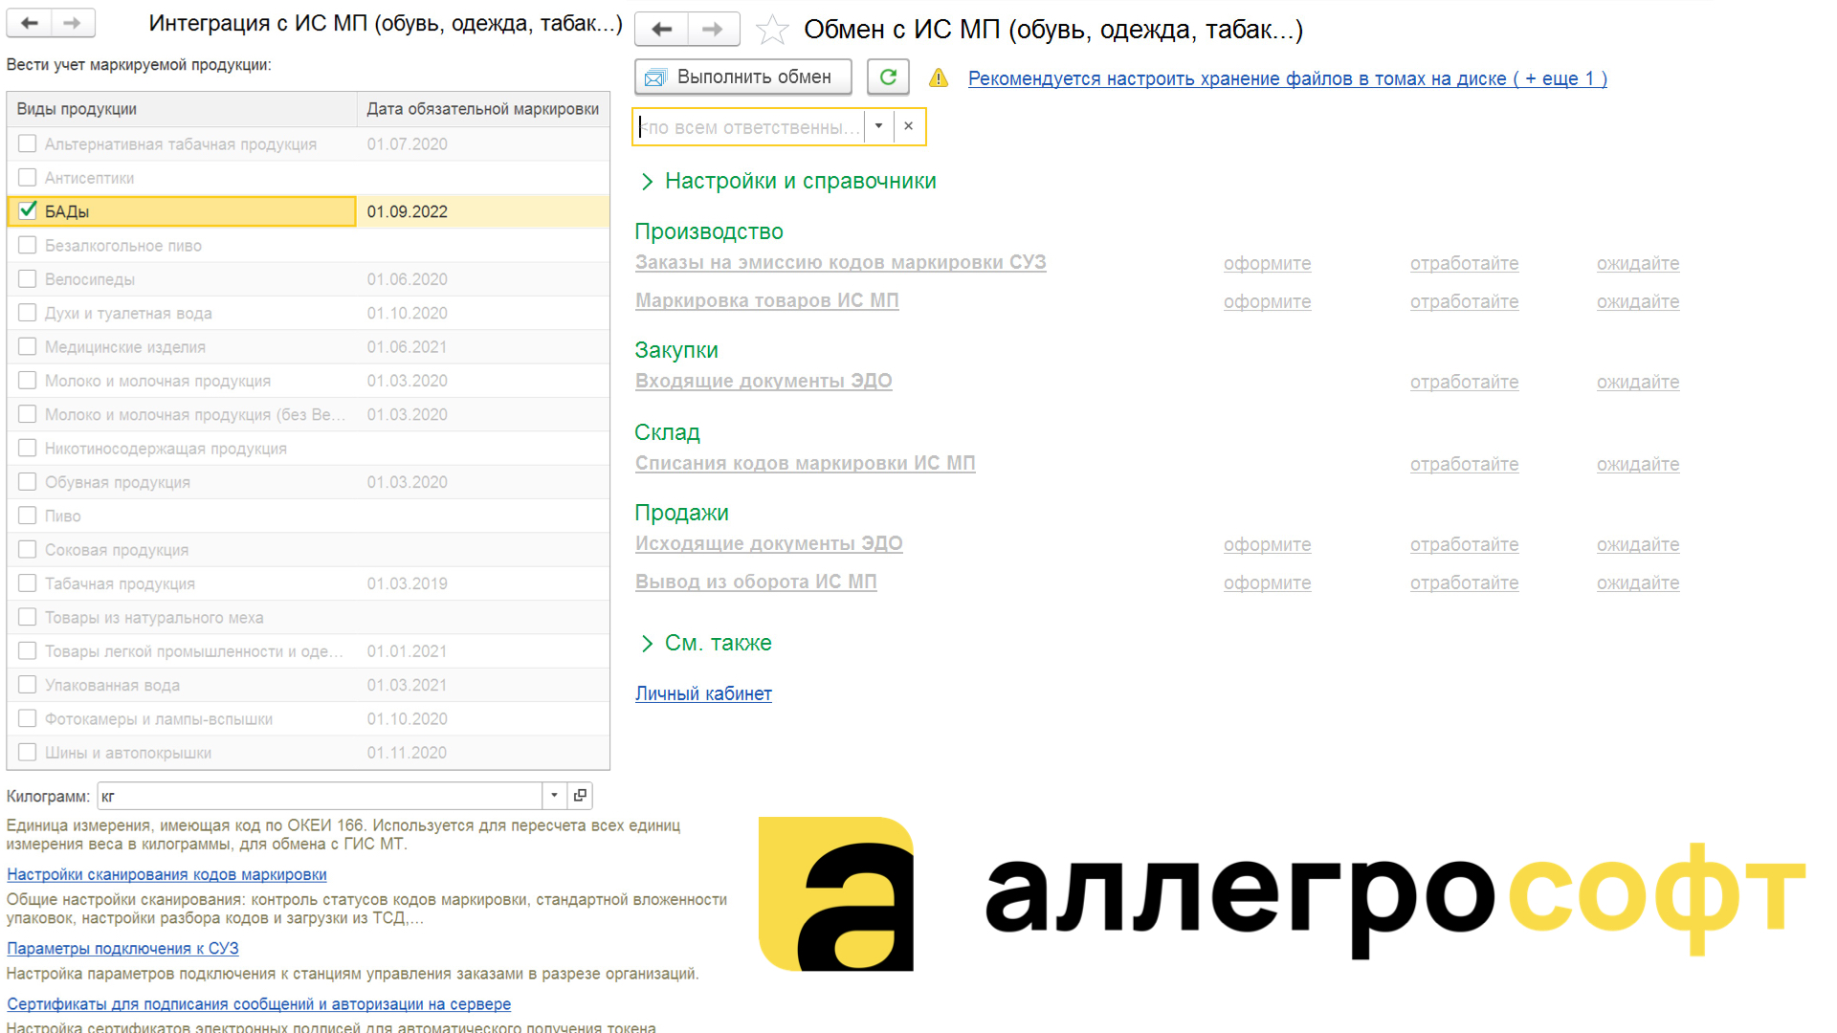This screenshot has width=1837, height=1033.
Task: Enable Упакованная вода checkbox
Action: (x=28, y=684)
